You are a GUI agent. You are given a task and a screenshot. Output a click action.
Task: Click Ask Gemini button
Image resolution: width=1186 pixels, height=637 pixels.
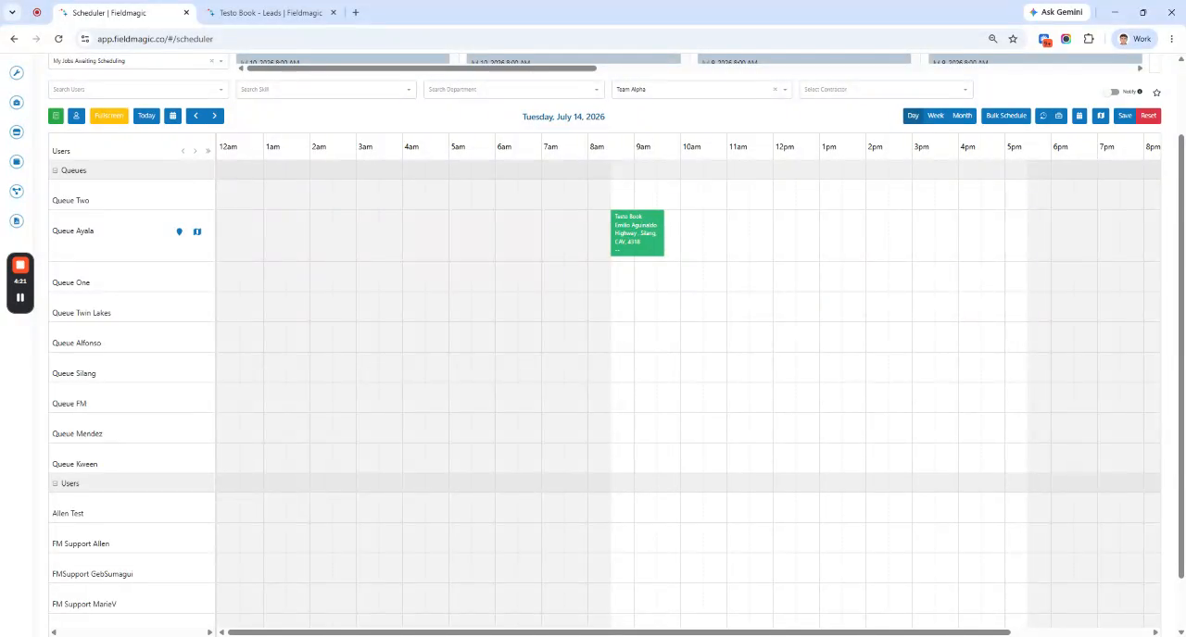pos(1055,12)
